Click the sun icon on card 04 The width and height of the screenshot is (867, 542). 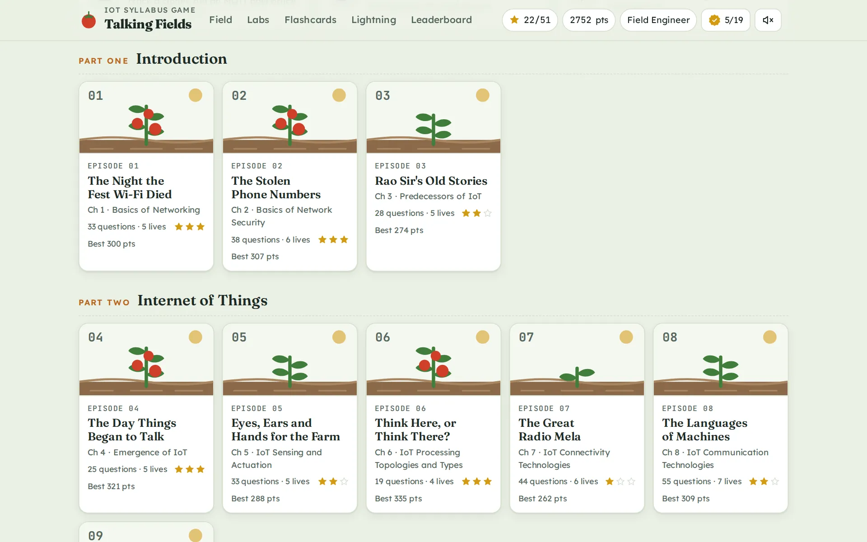(x=196, y=337)
